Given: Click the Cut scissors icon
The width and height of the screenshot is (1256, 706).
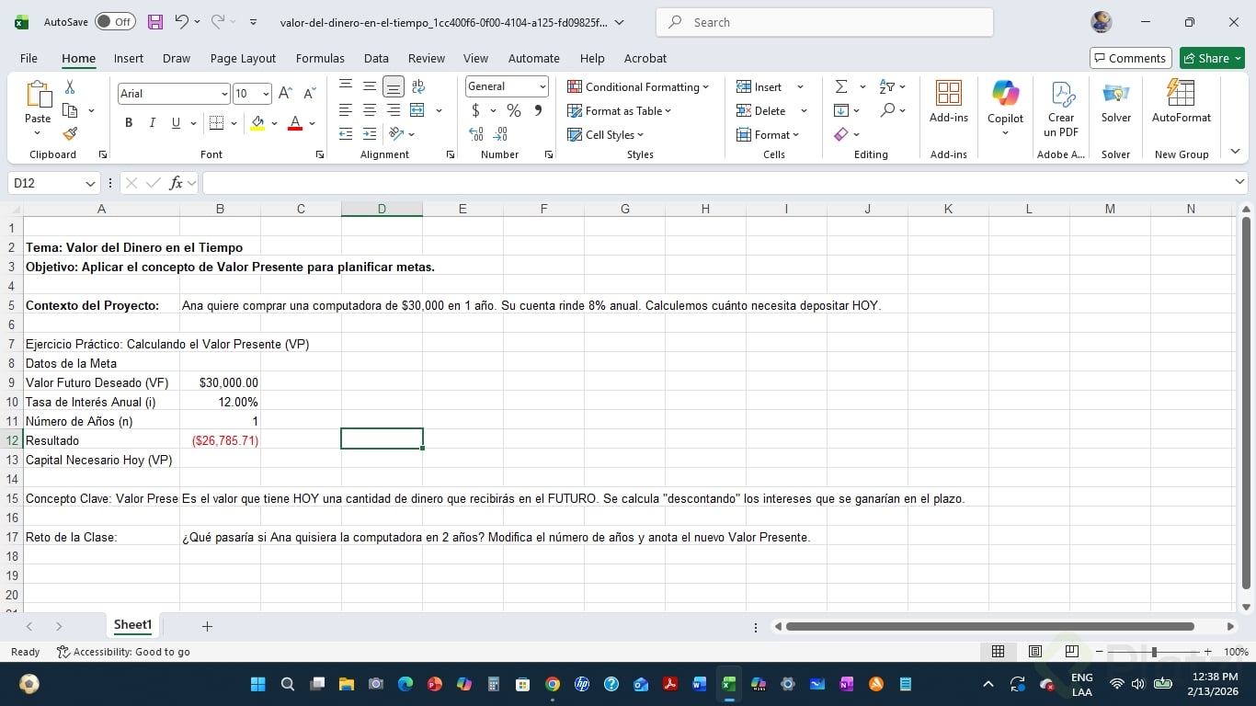Looking at the screenshot, I should click(70, 86).
